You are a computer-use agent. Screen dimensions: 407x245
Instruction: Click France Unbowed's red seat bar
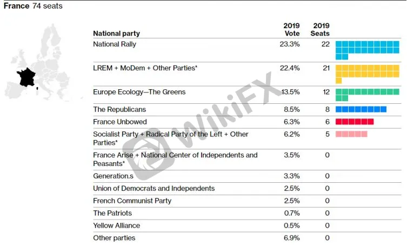[x=355, y=122]
